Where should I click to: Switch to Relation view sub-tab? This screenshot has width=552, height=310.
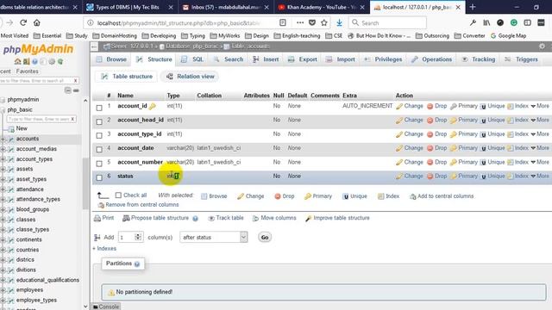(190, 77)
